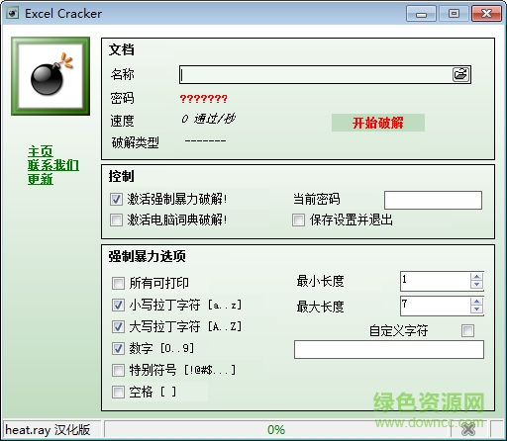Tick the 自定义字符 checkbox
Image resolution: width=507 pixels, height=441 pixels.
tap(467, 330)
